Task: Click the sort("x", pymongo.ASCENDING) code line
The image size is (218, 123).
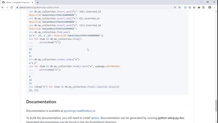Action: click(75, 66)
